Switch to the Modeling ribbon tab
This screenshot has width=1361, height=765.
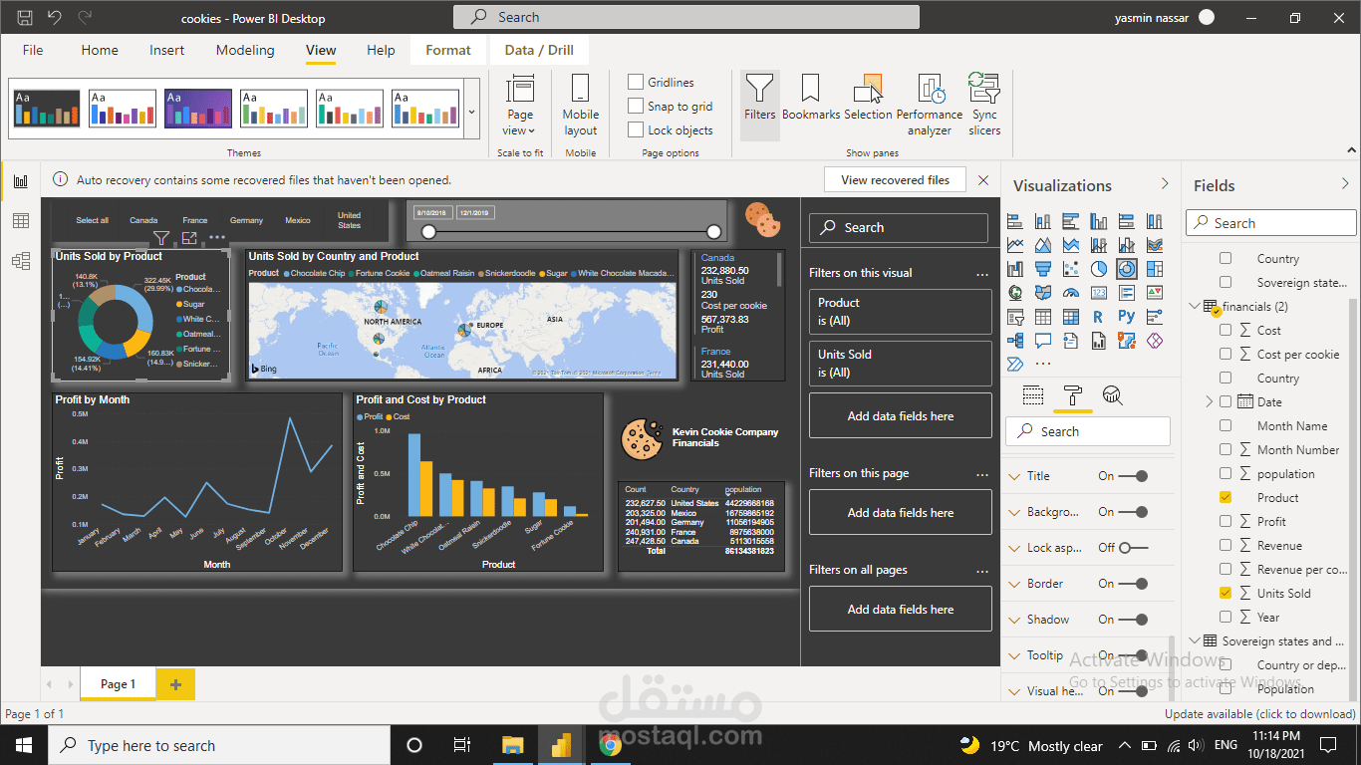click(x=245, y=50)
